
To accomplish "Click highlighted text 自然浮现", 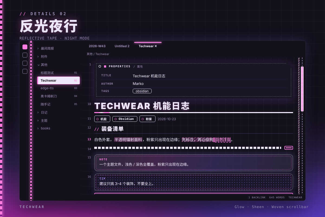I will (x=223, y=140).
